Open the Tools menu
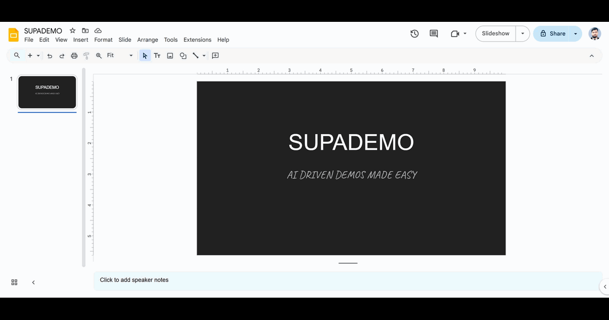This screenshot has width=609, height=320. (171, 40)
